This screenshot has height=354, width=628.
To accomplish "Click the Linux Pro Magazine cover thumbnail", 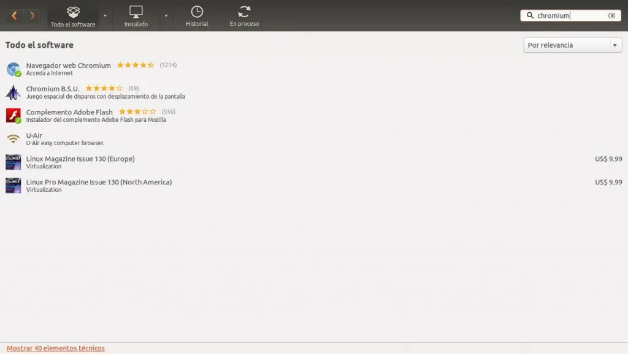I will [13, 186].
